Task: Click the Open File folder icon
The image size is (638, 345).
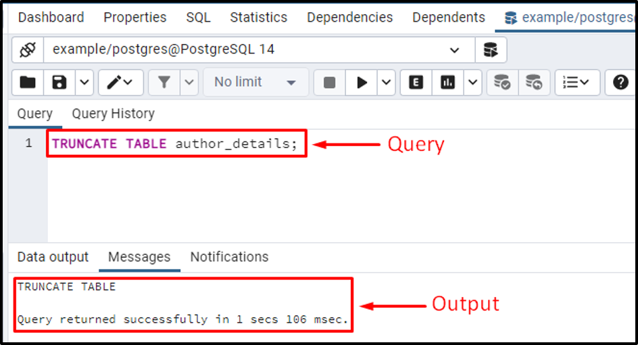Action: click(28, 83)
